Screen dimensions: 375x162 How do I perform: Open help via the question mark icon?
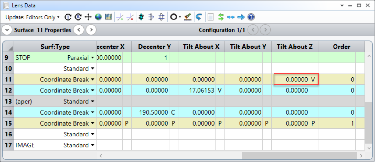coord(251,17)
